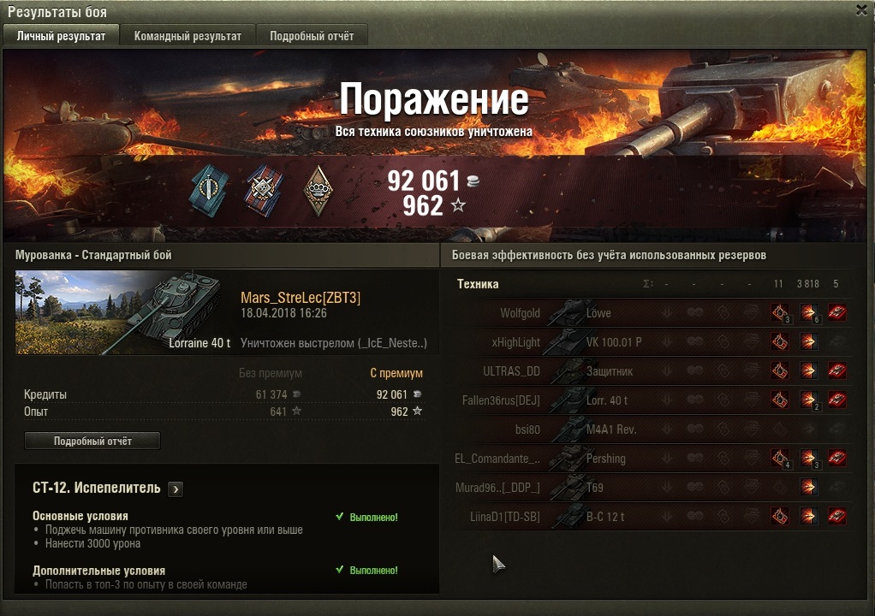Click Murad96's damage dealt icon
The height and width of the screenshot is (616, 875).
pyautogui.click(x=808, y=487)
